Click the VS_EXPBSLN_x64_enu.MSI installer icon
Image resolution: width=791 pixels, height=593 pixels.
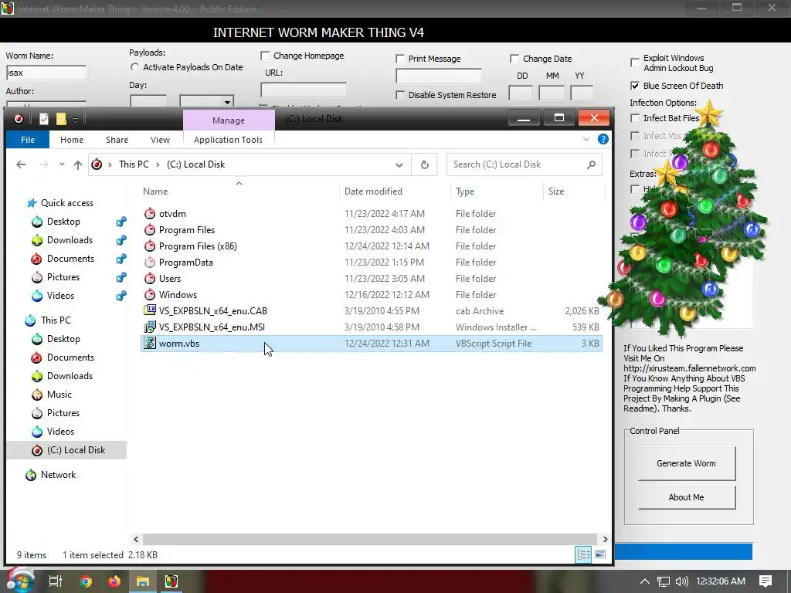click(150, 327)
